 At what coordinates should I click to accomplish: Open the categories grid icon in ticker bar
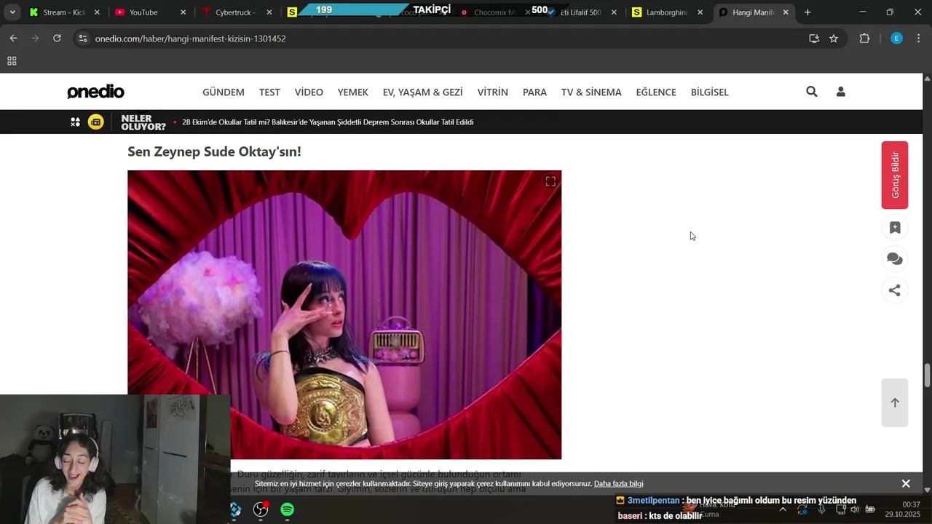75,122
